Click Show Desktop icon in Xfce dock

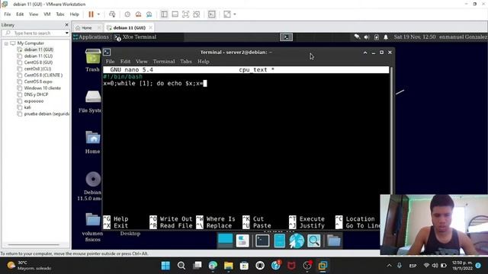click(225, 241)
